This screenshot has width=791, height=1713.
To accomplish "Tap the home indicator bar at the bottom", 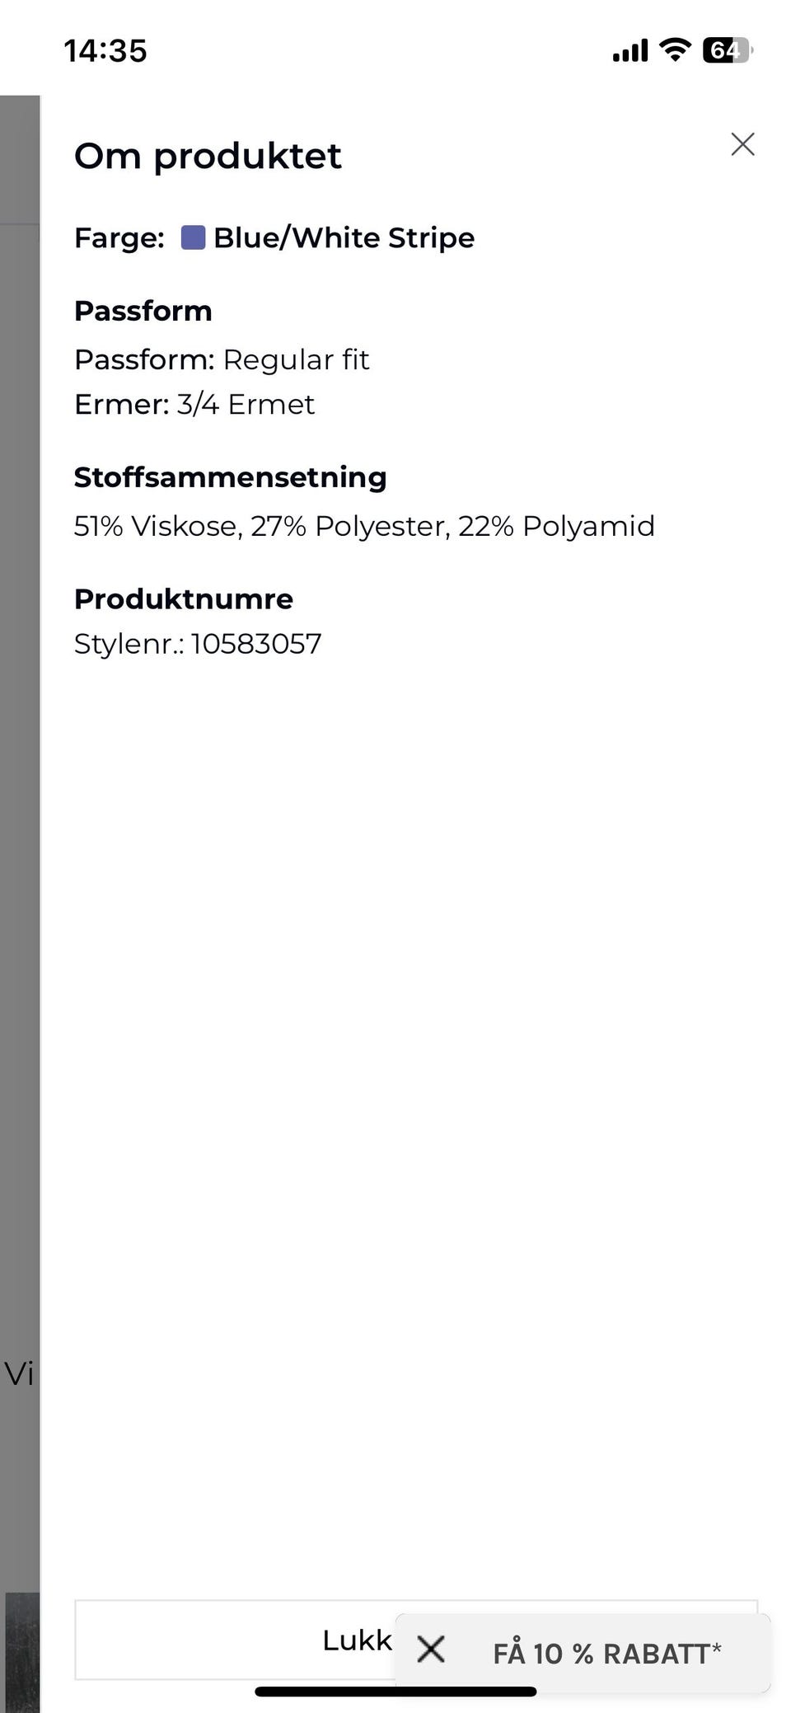I will (395, 1692).
